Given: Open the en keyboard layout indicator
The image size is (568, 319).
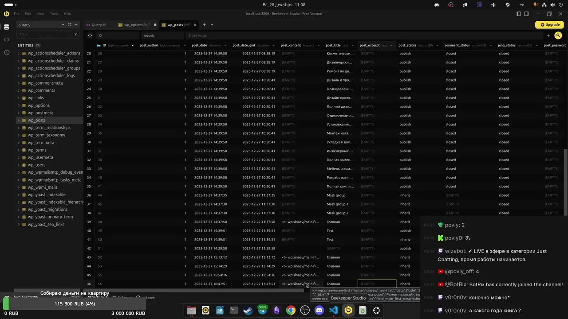Looking at the screenshot, I should tap(522, 4).
